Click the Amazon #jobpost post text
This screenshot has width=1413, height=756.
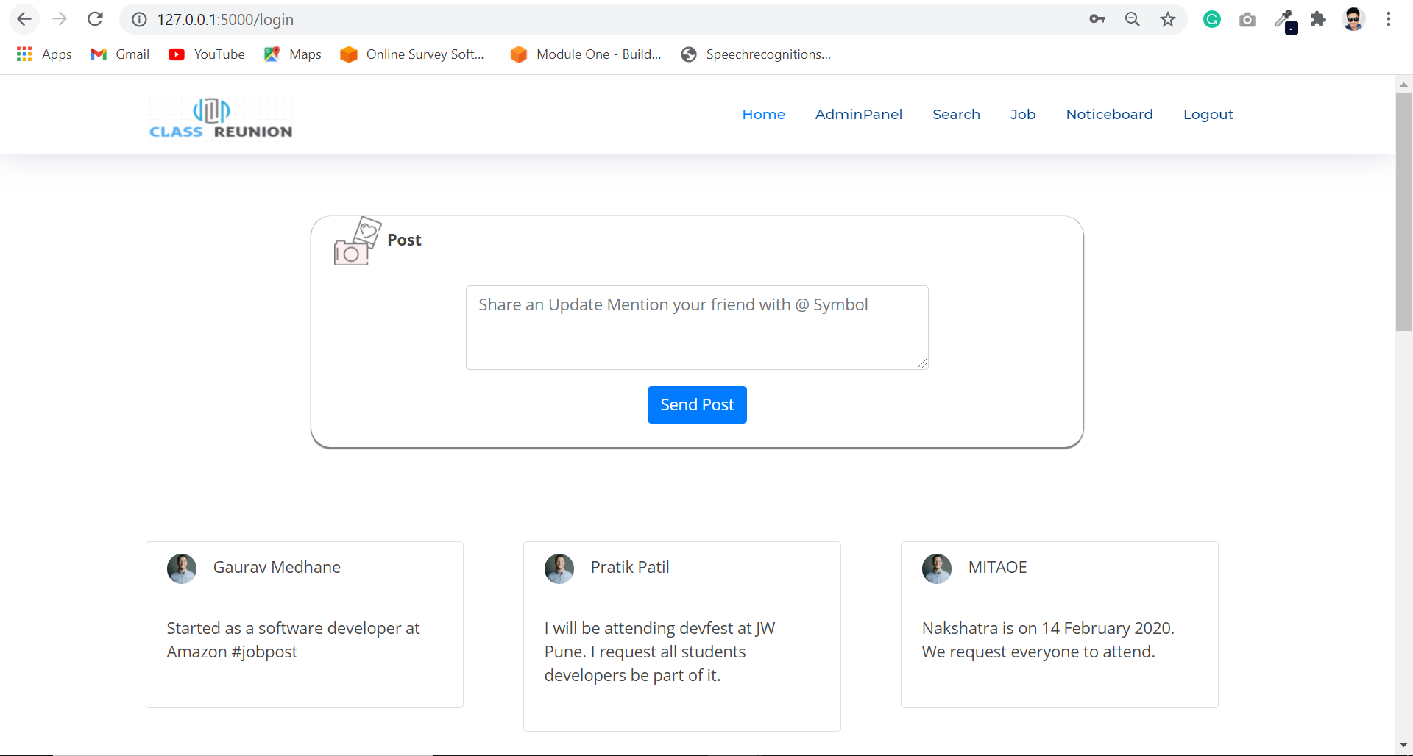[293, 640]
